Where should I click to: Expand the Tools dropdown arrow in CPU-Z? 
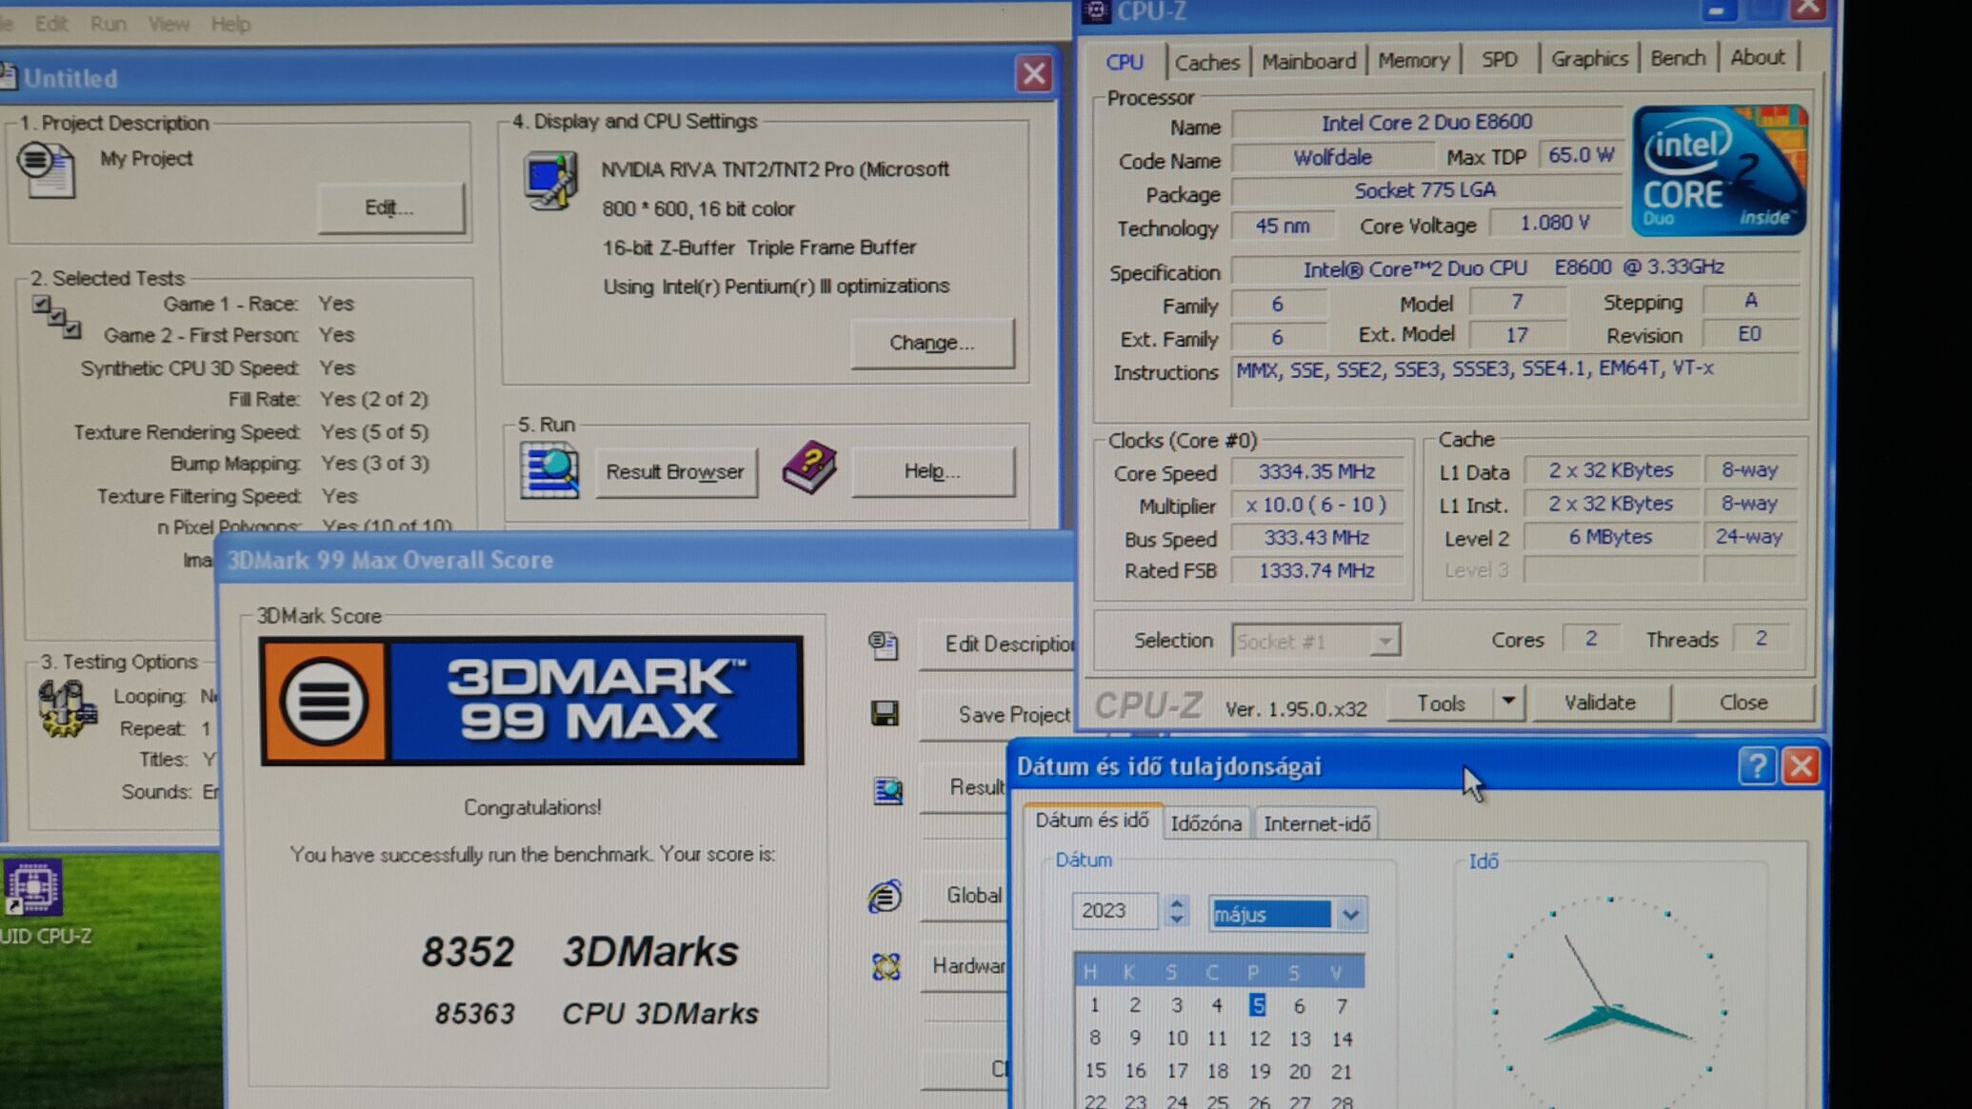click(x=1508, y=703)
